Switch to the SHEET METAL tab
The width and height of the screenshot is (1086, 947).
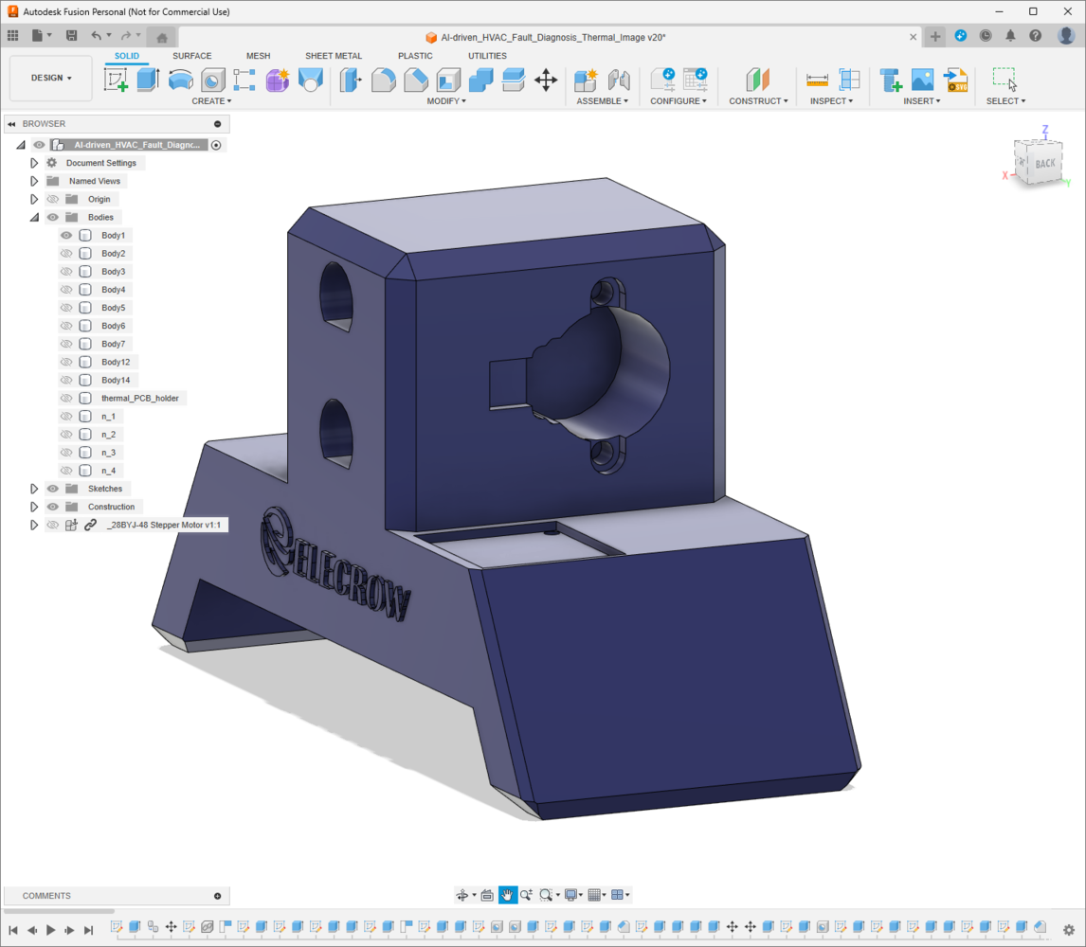point(334,55)
